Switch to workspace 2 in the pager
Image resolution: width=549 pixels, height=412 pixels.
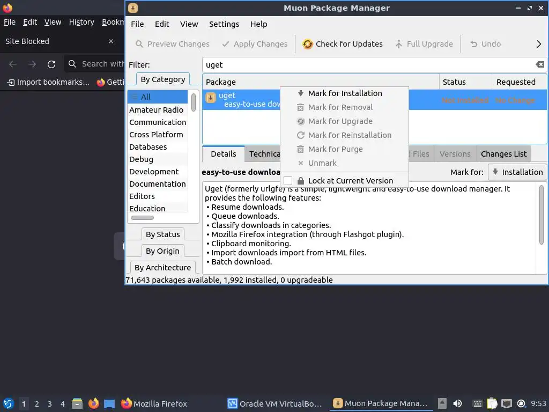click(x=37, y=404)
